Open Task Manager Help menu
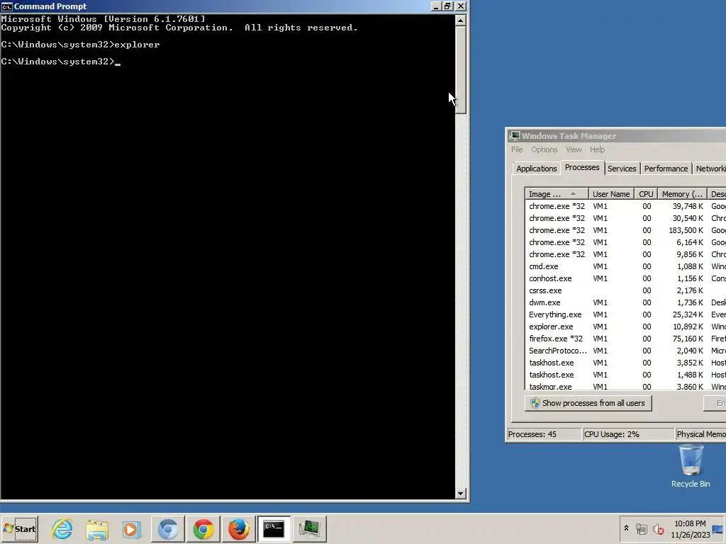Viewport: 726px width, 544px height. [x=597, y=149]
